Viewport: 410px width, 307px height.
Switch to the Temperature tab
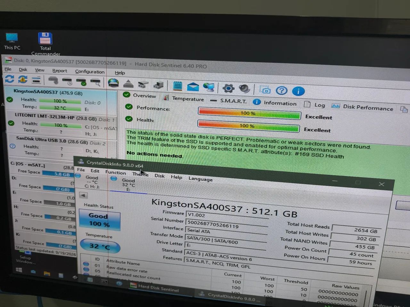click(x=184, y=98)
